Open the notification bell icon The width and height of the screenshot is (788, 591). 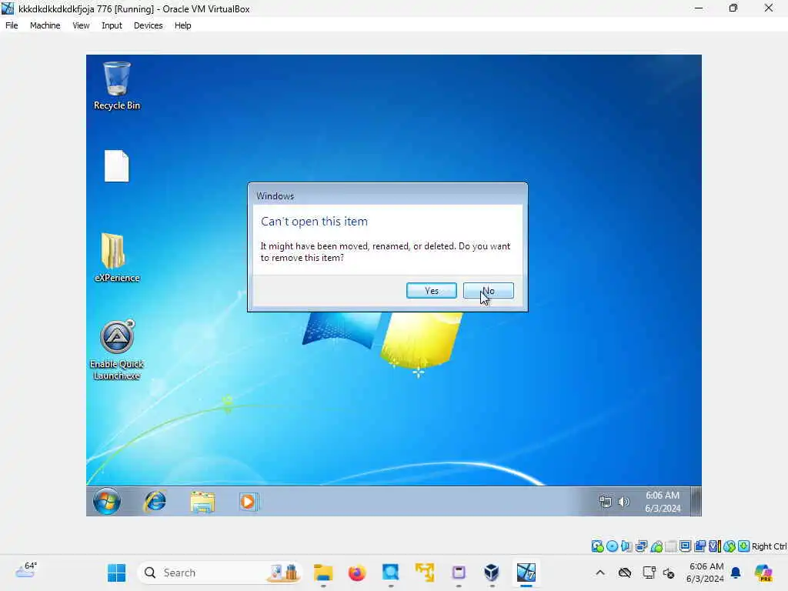coord(736,573)
